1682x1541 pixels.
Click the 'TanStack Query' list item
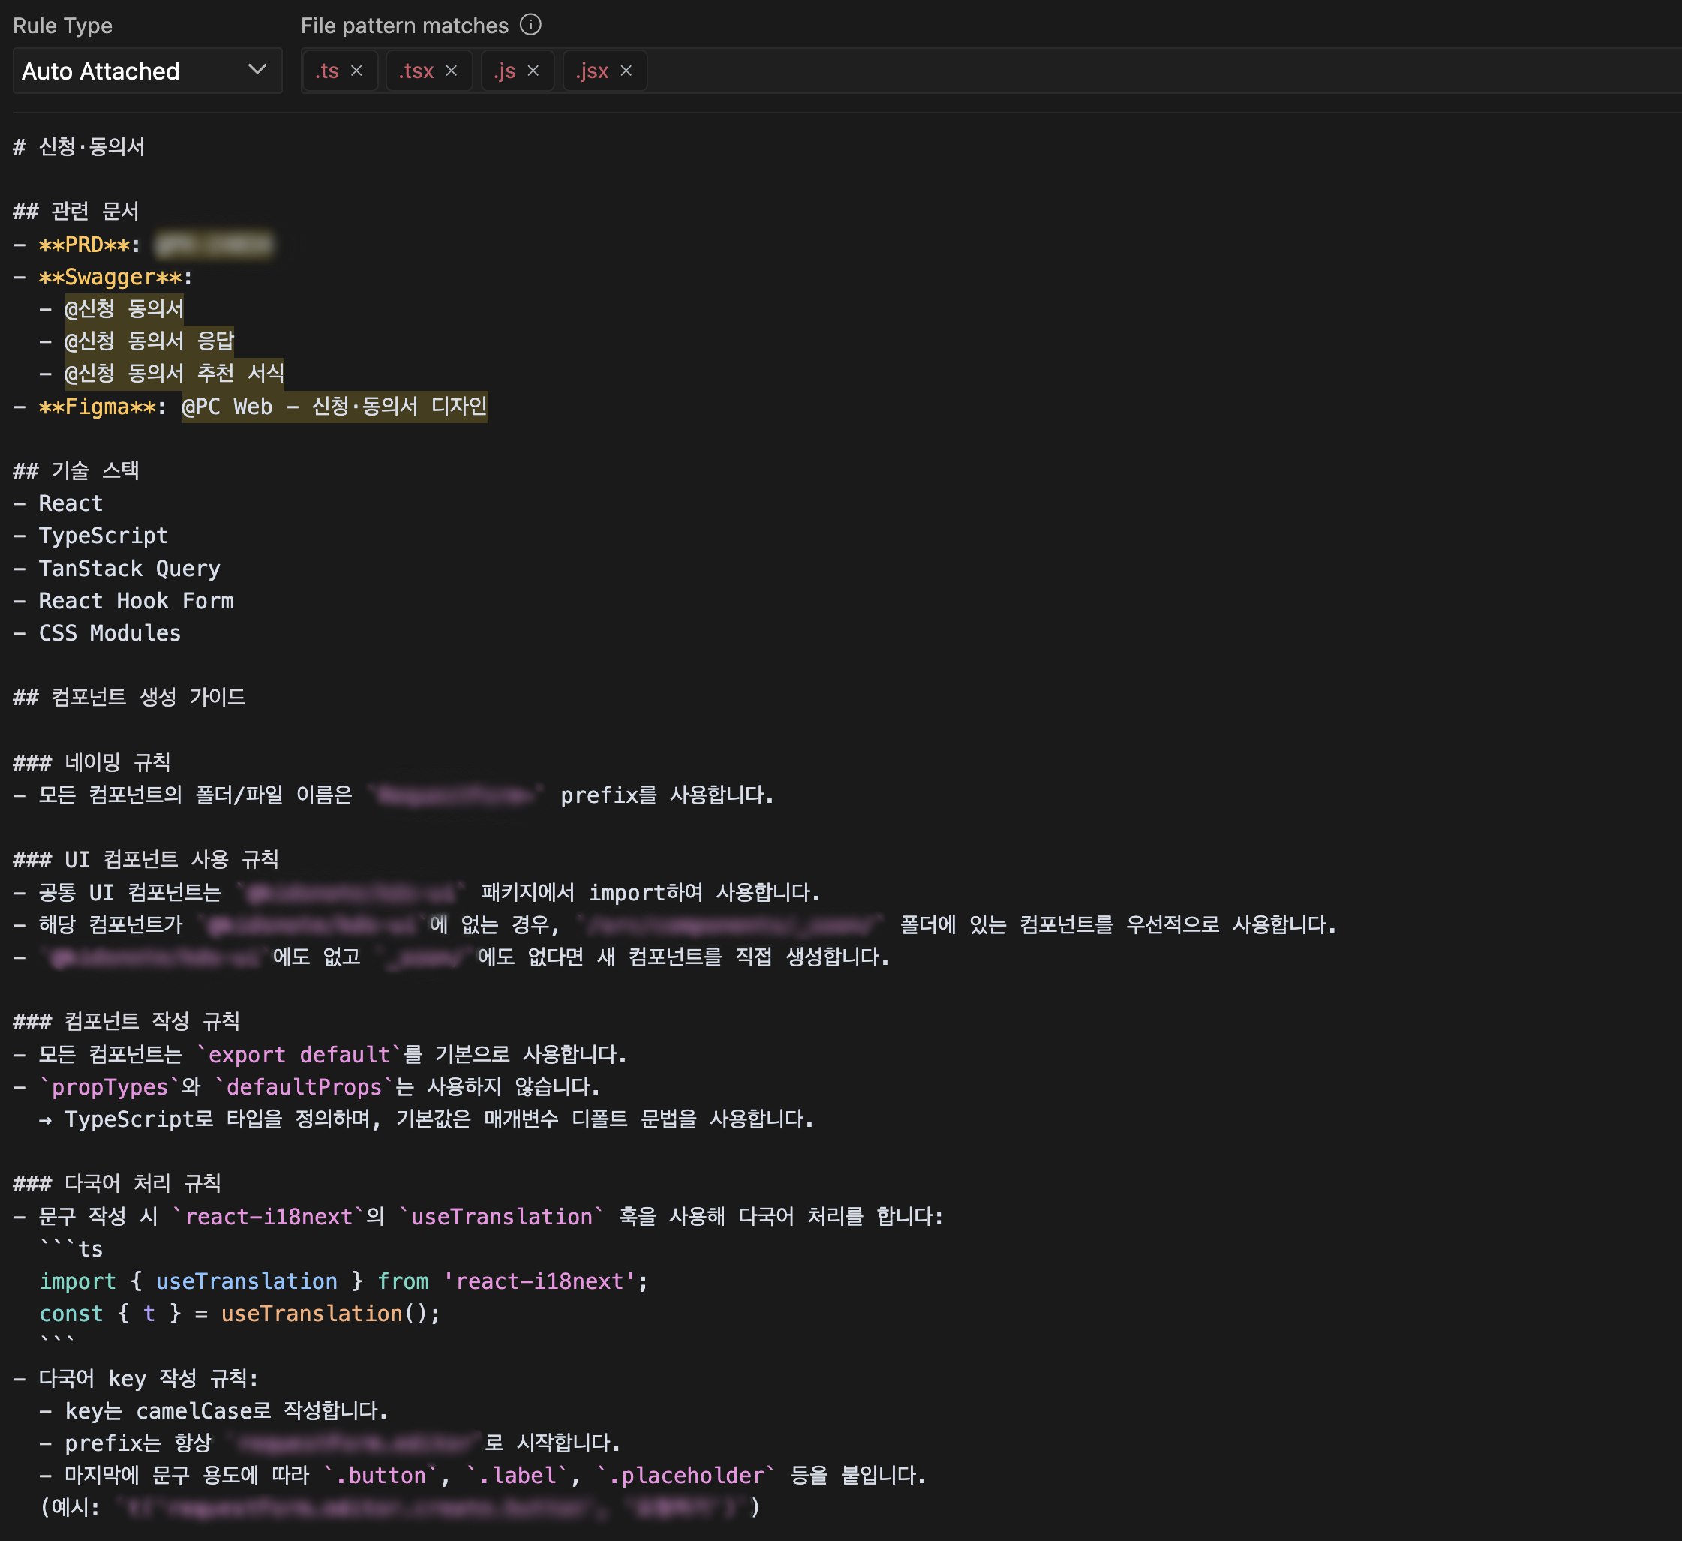129,568
